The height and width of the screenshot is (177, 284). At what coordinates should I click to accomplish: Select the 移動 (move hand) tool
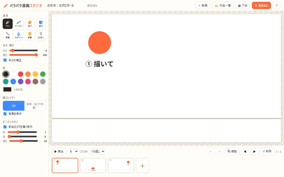click(30, 35)
